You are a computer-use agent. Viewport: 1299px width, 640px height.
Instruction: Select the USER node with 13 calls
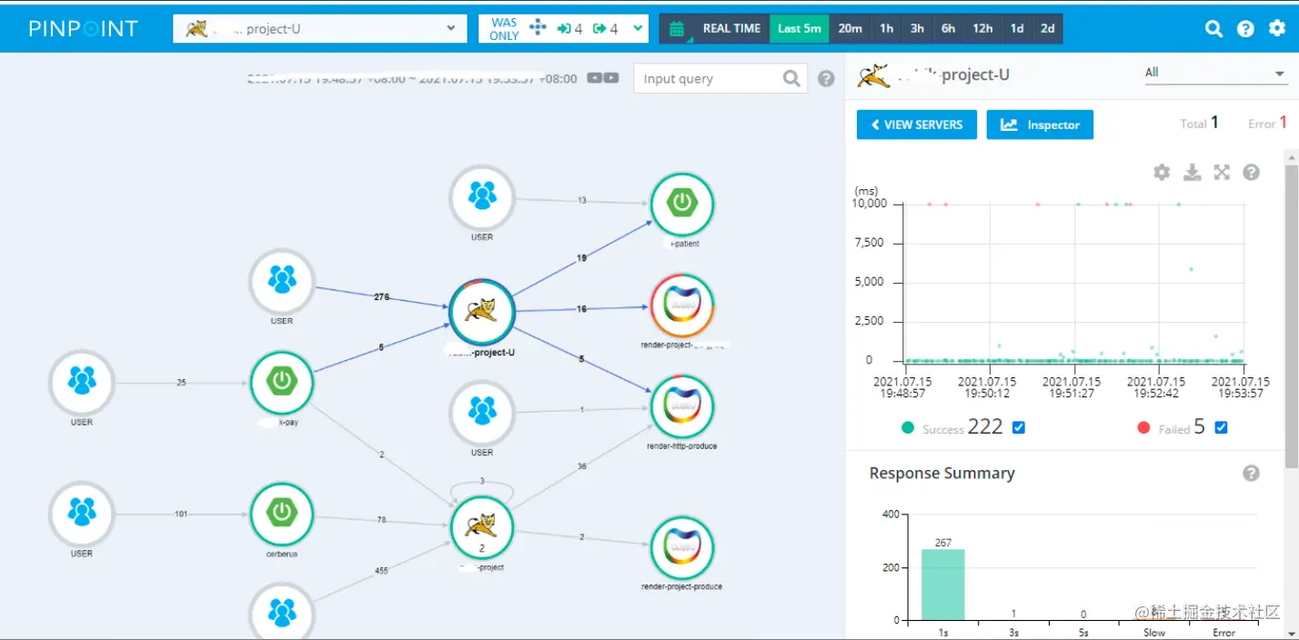pos(482,196)
